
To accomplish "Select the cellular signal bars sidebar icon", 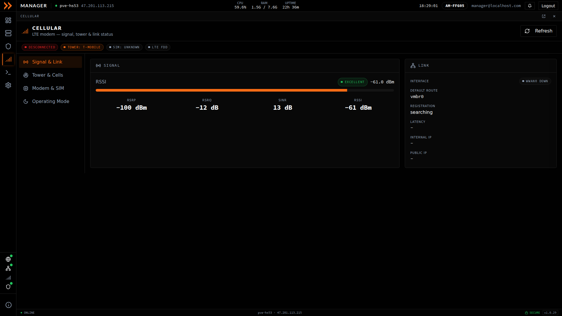I will pos(8,59).
